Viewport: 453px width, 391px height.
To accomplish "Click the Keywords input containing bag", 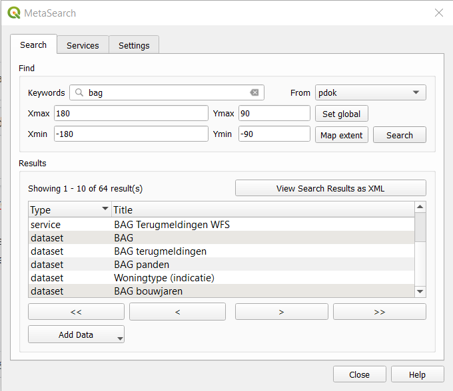I will (x=167, y=92).
